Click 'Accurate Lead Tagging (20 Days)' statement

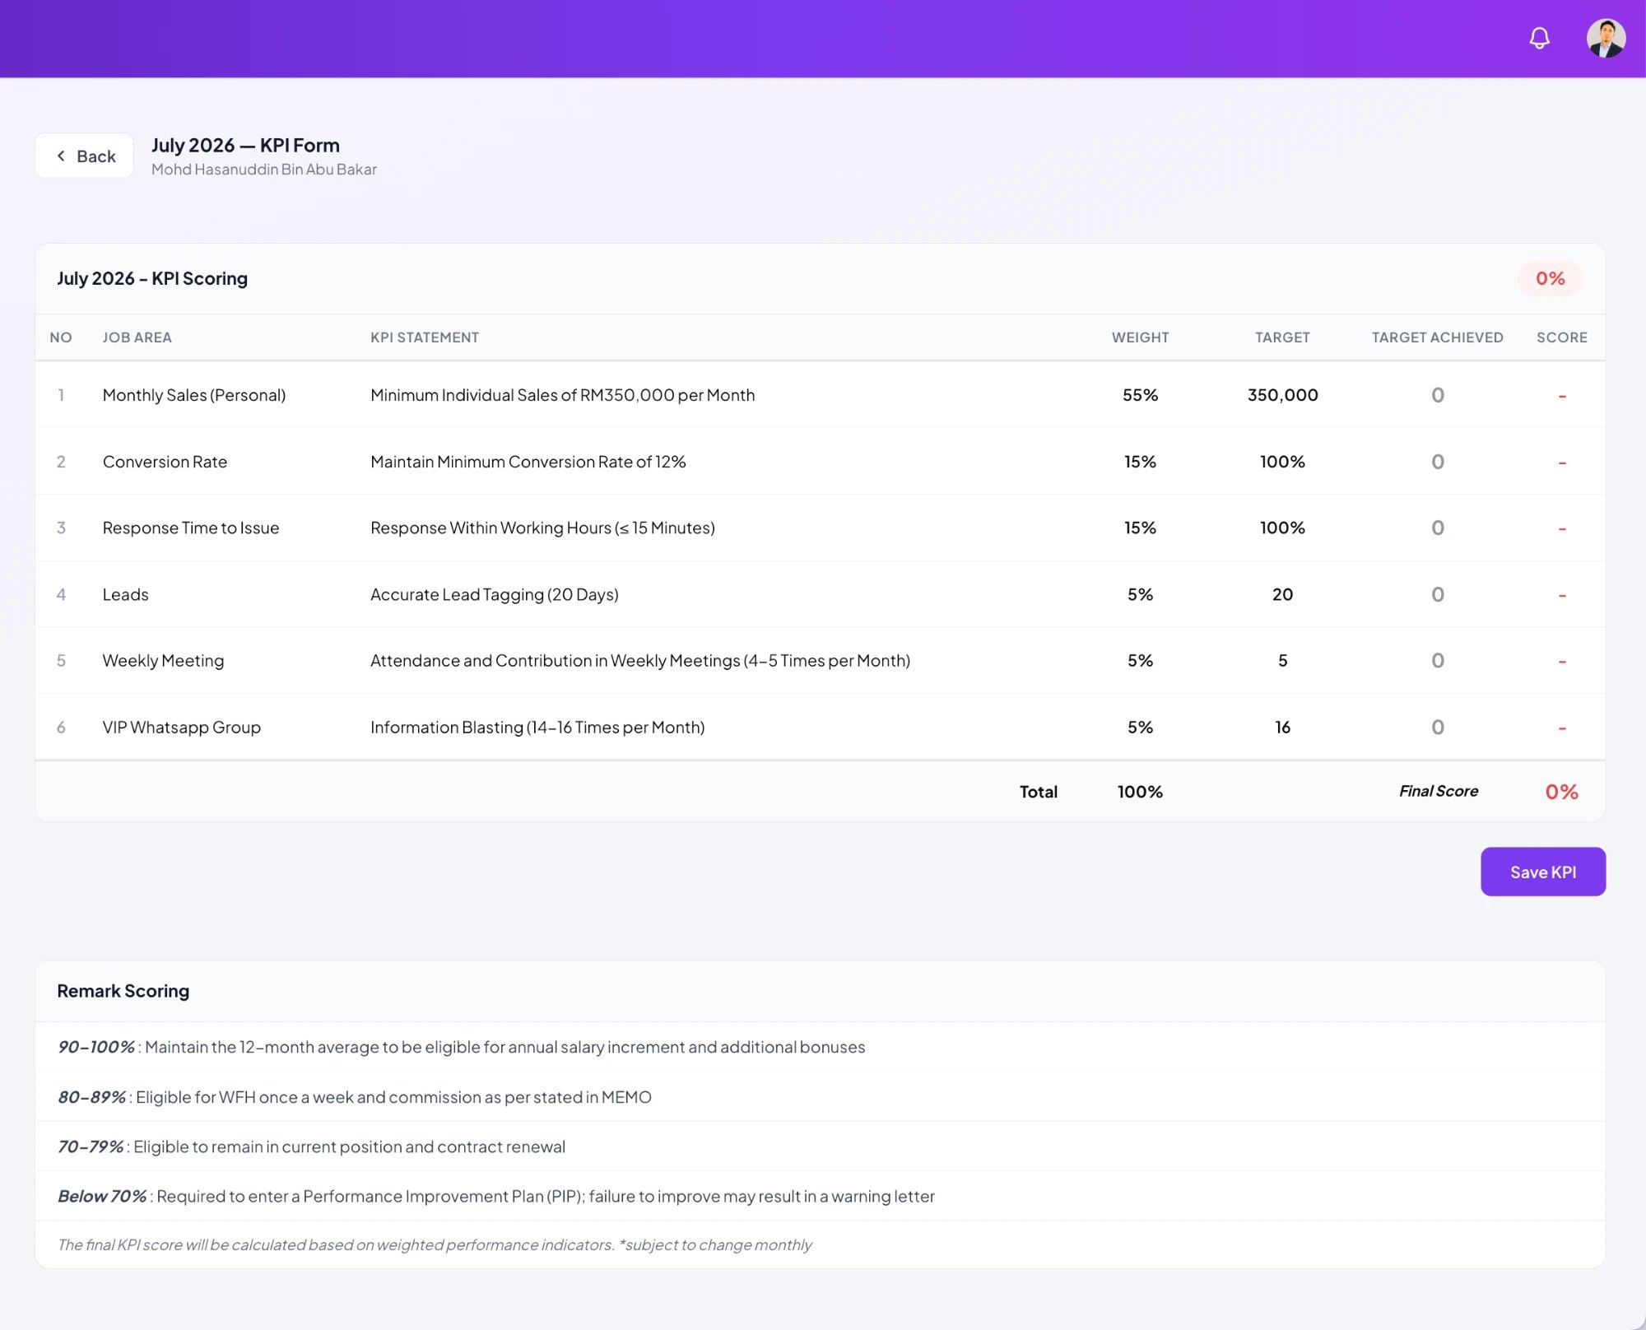point(494,594)
